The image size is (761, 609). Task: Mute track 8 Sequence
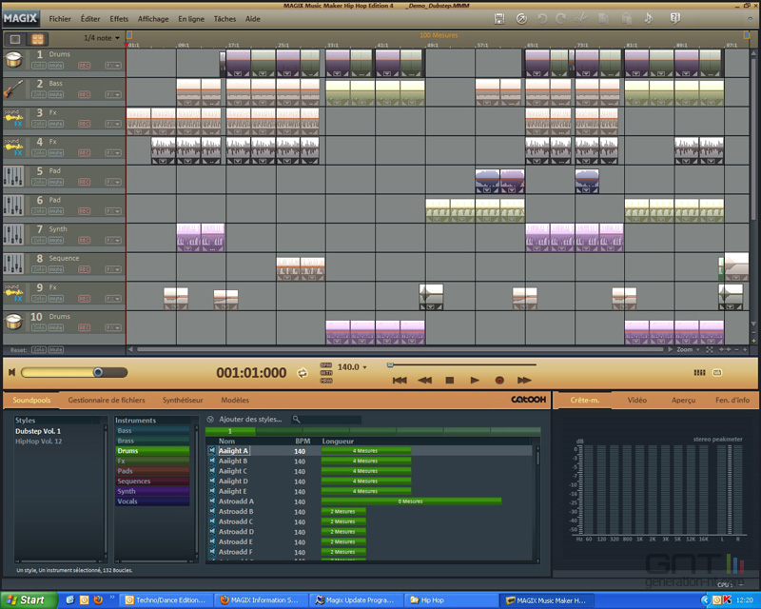click(55, 269)
